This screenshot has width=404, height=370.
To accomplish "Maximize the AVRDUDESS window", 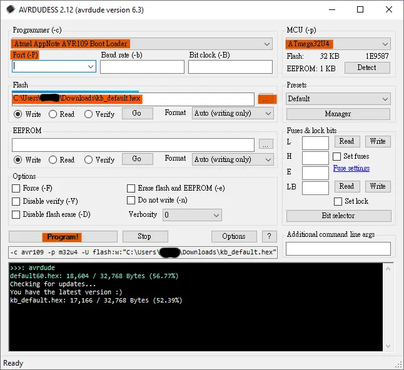I will (x=360, y=10).
